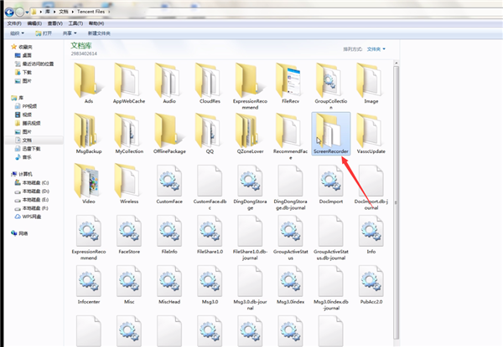Click the Forward navigation button
503x347 pixels.
point(20,13)
